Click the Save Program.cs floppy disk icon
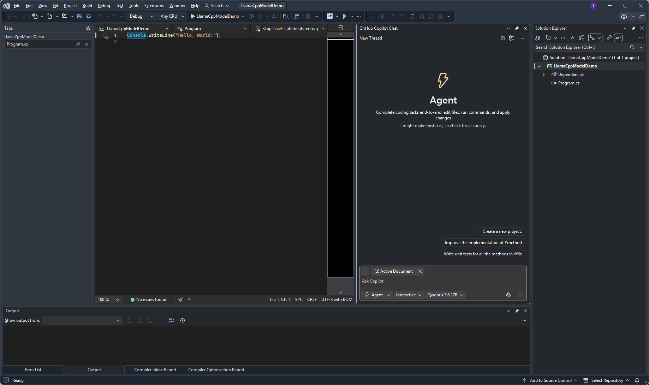This screenshot has width=649, height=385. 79,16
